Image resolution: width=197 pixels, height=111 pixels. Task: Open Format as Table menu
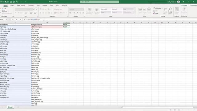point(97,11)
